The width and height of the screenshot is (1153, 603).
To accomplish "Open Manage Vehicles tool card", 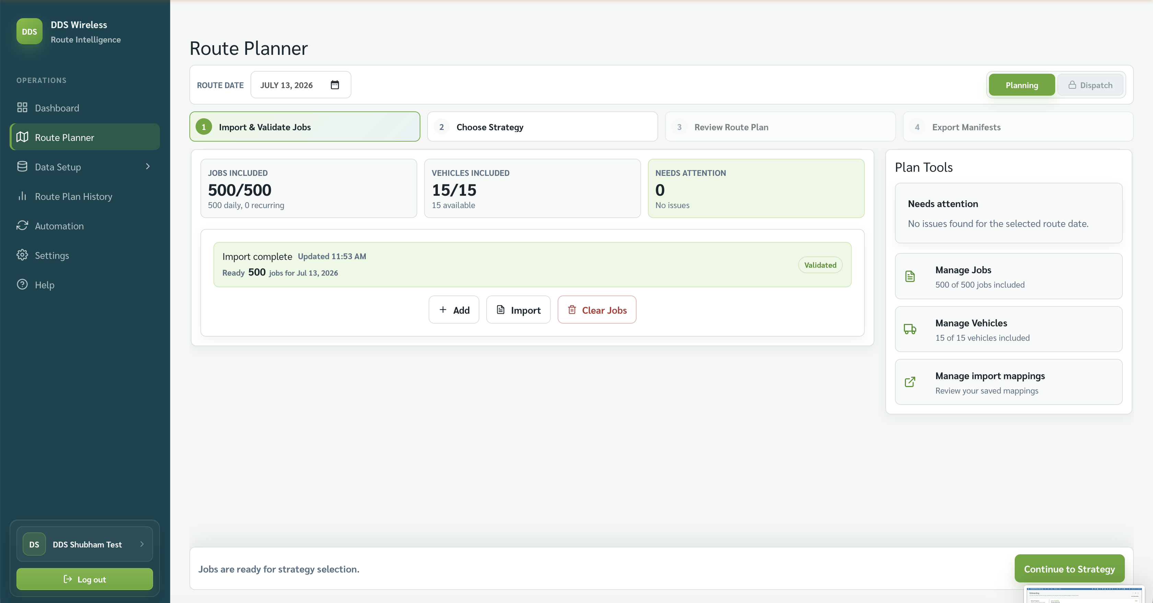I will 1009,329.
